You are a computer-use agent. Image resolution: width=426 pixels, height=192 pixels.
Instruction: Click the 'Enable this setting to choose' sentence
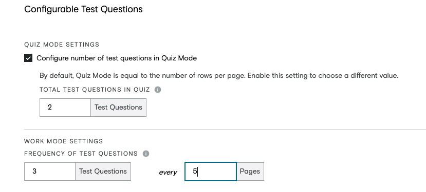coord(323,76)
